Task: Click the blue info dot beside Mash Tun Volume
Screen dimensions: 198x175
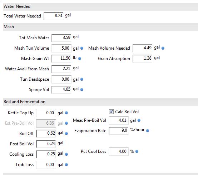Action: [82, 48]
